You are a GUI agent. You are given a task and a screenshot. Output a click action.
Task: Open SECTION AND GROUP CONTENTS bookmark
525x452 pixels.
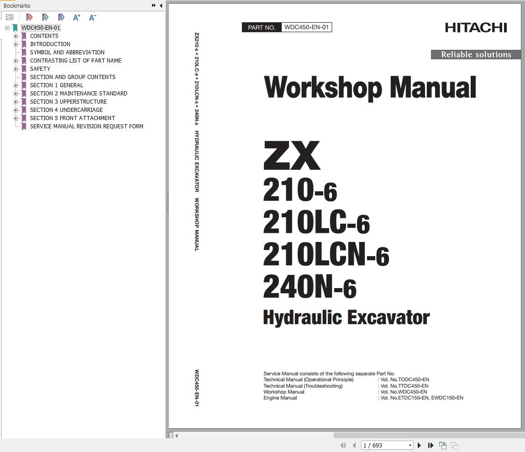73,77
